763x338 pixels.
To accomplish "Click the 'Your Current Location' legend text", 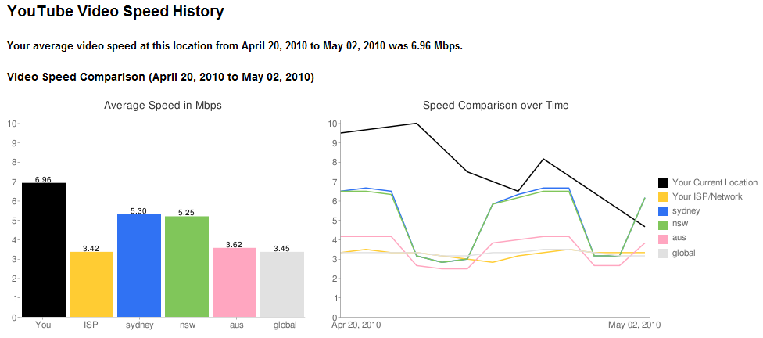I will coord(715,183).
